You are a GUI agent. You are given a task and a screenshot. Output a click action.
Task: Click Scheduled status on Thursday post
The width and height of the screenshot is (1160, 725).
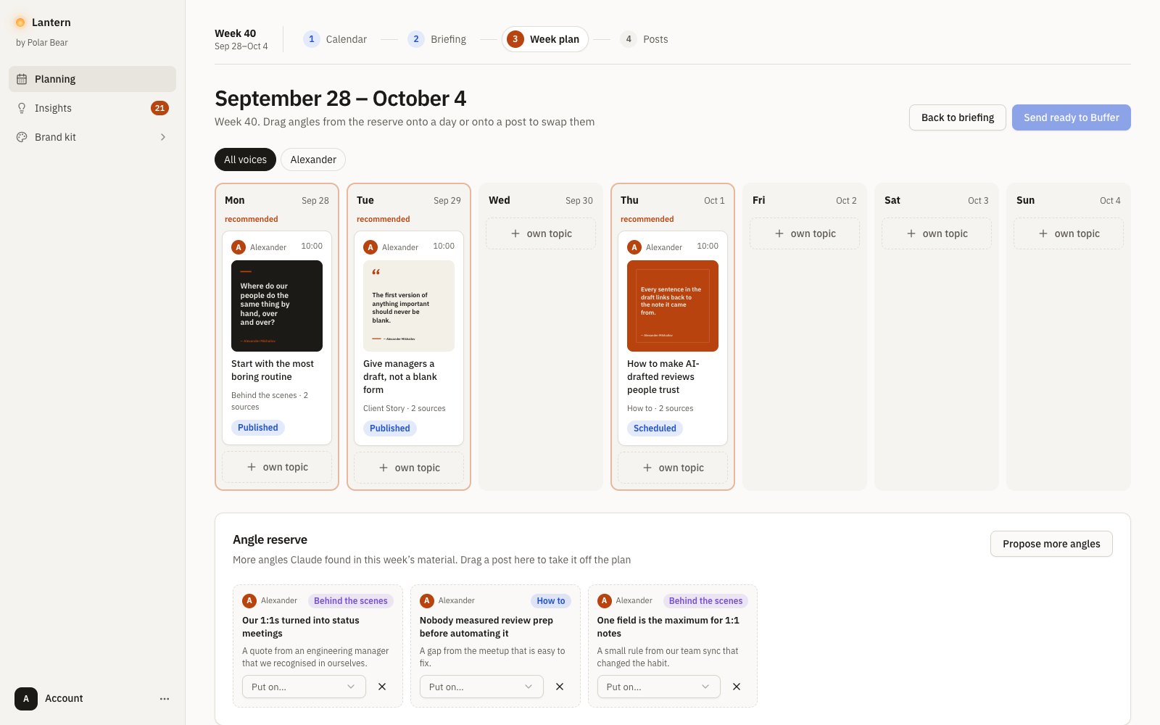655,428
